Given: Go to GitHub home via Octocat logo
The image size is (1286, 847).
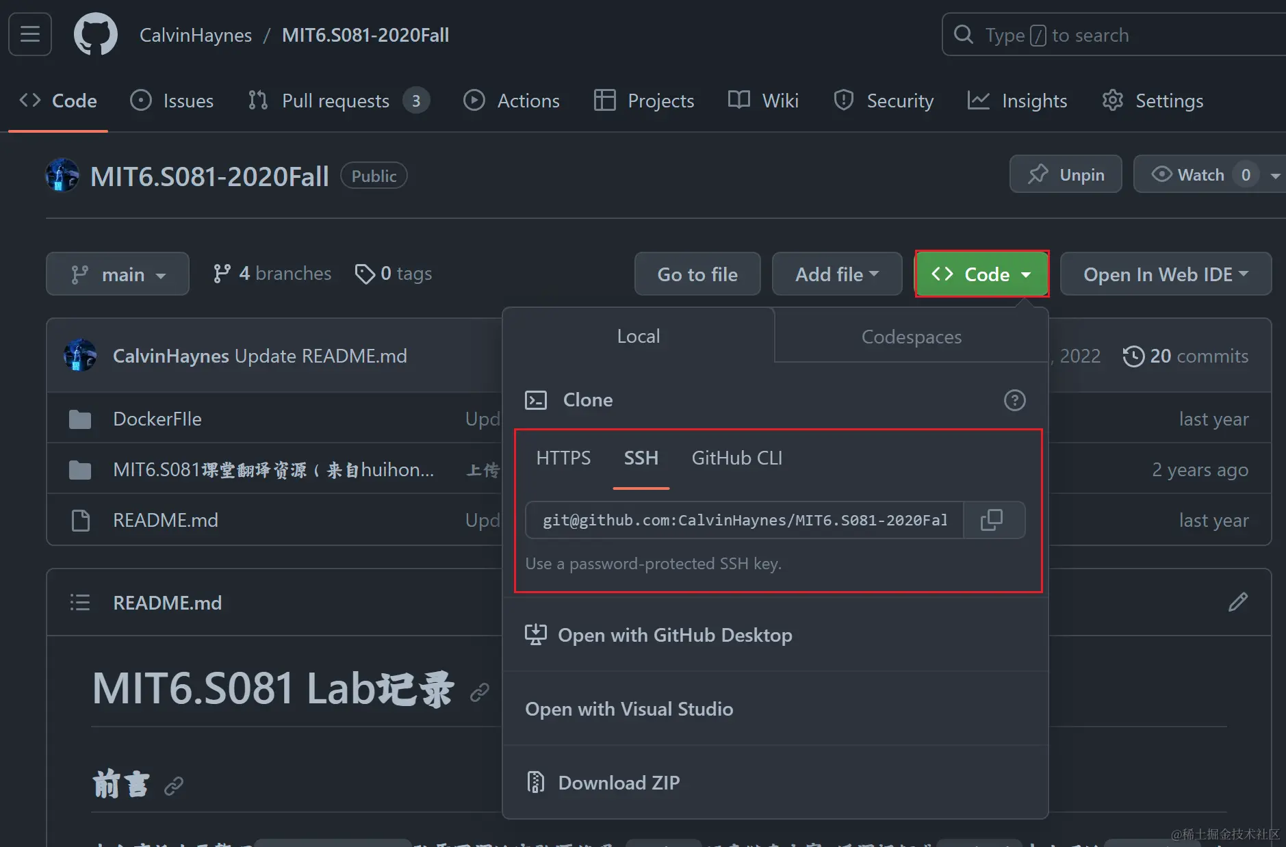Looking at the screenshot, I should 96,34.
